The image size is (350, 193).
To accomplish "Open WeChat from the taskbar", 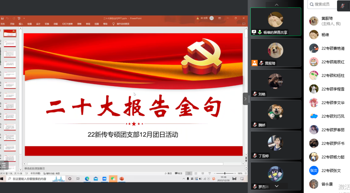I will pos(113,179).
